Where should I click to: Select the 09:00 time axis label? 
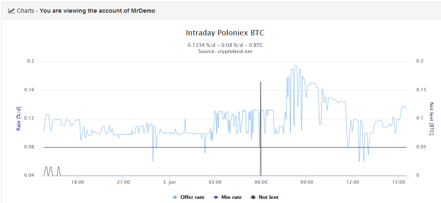click(307, 182)
